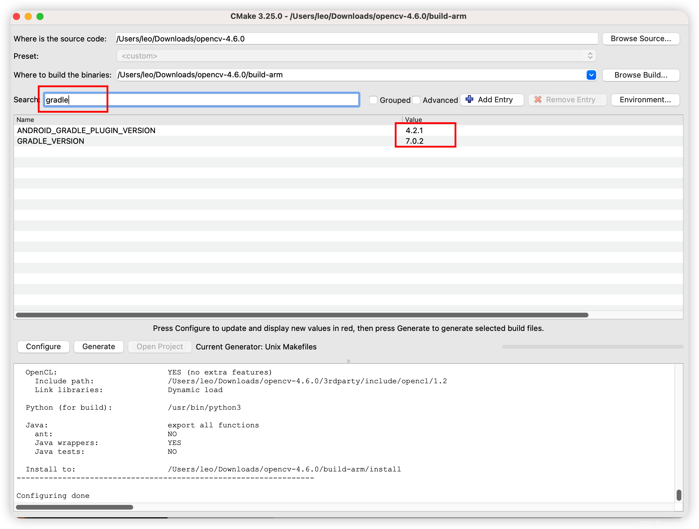699x529 pixels.
Task: Click the red X Remove Entry icon
Action: [538, 100]
